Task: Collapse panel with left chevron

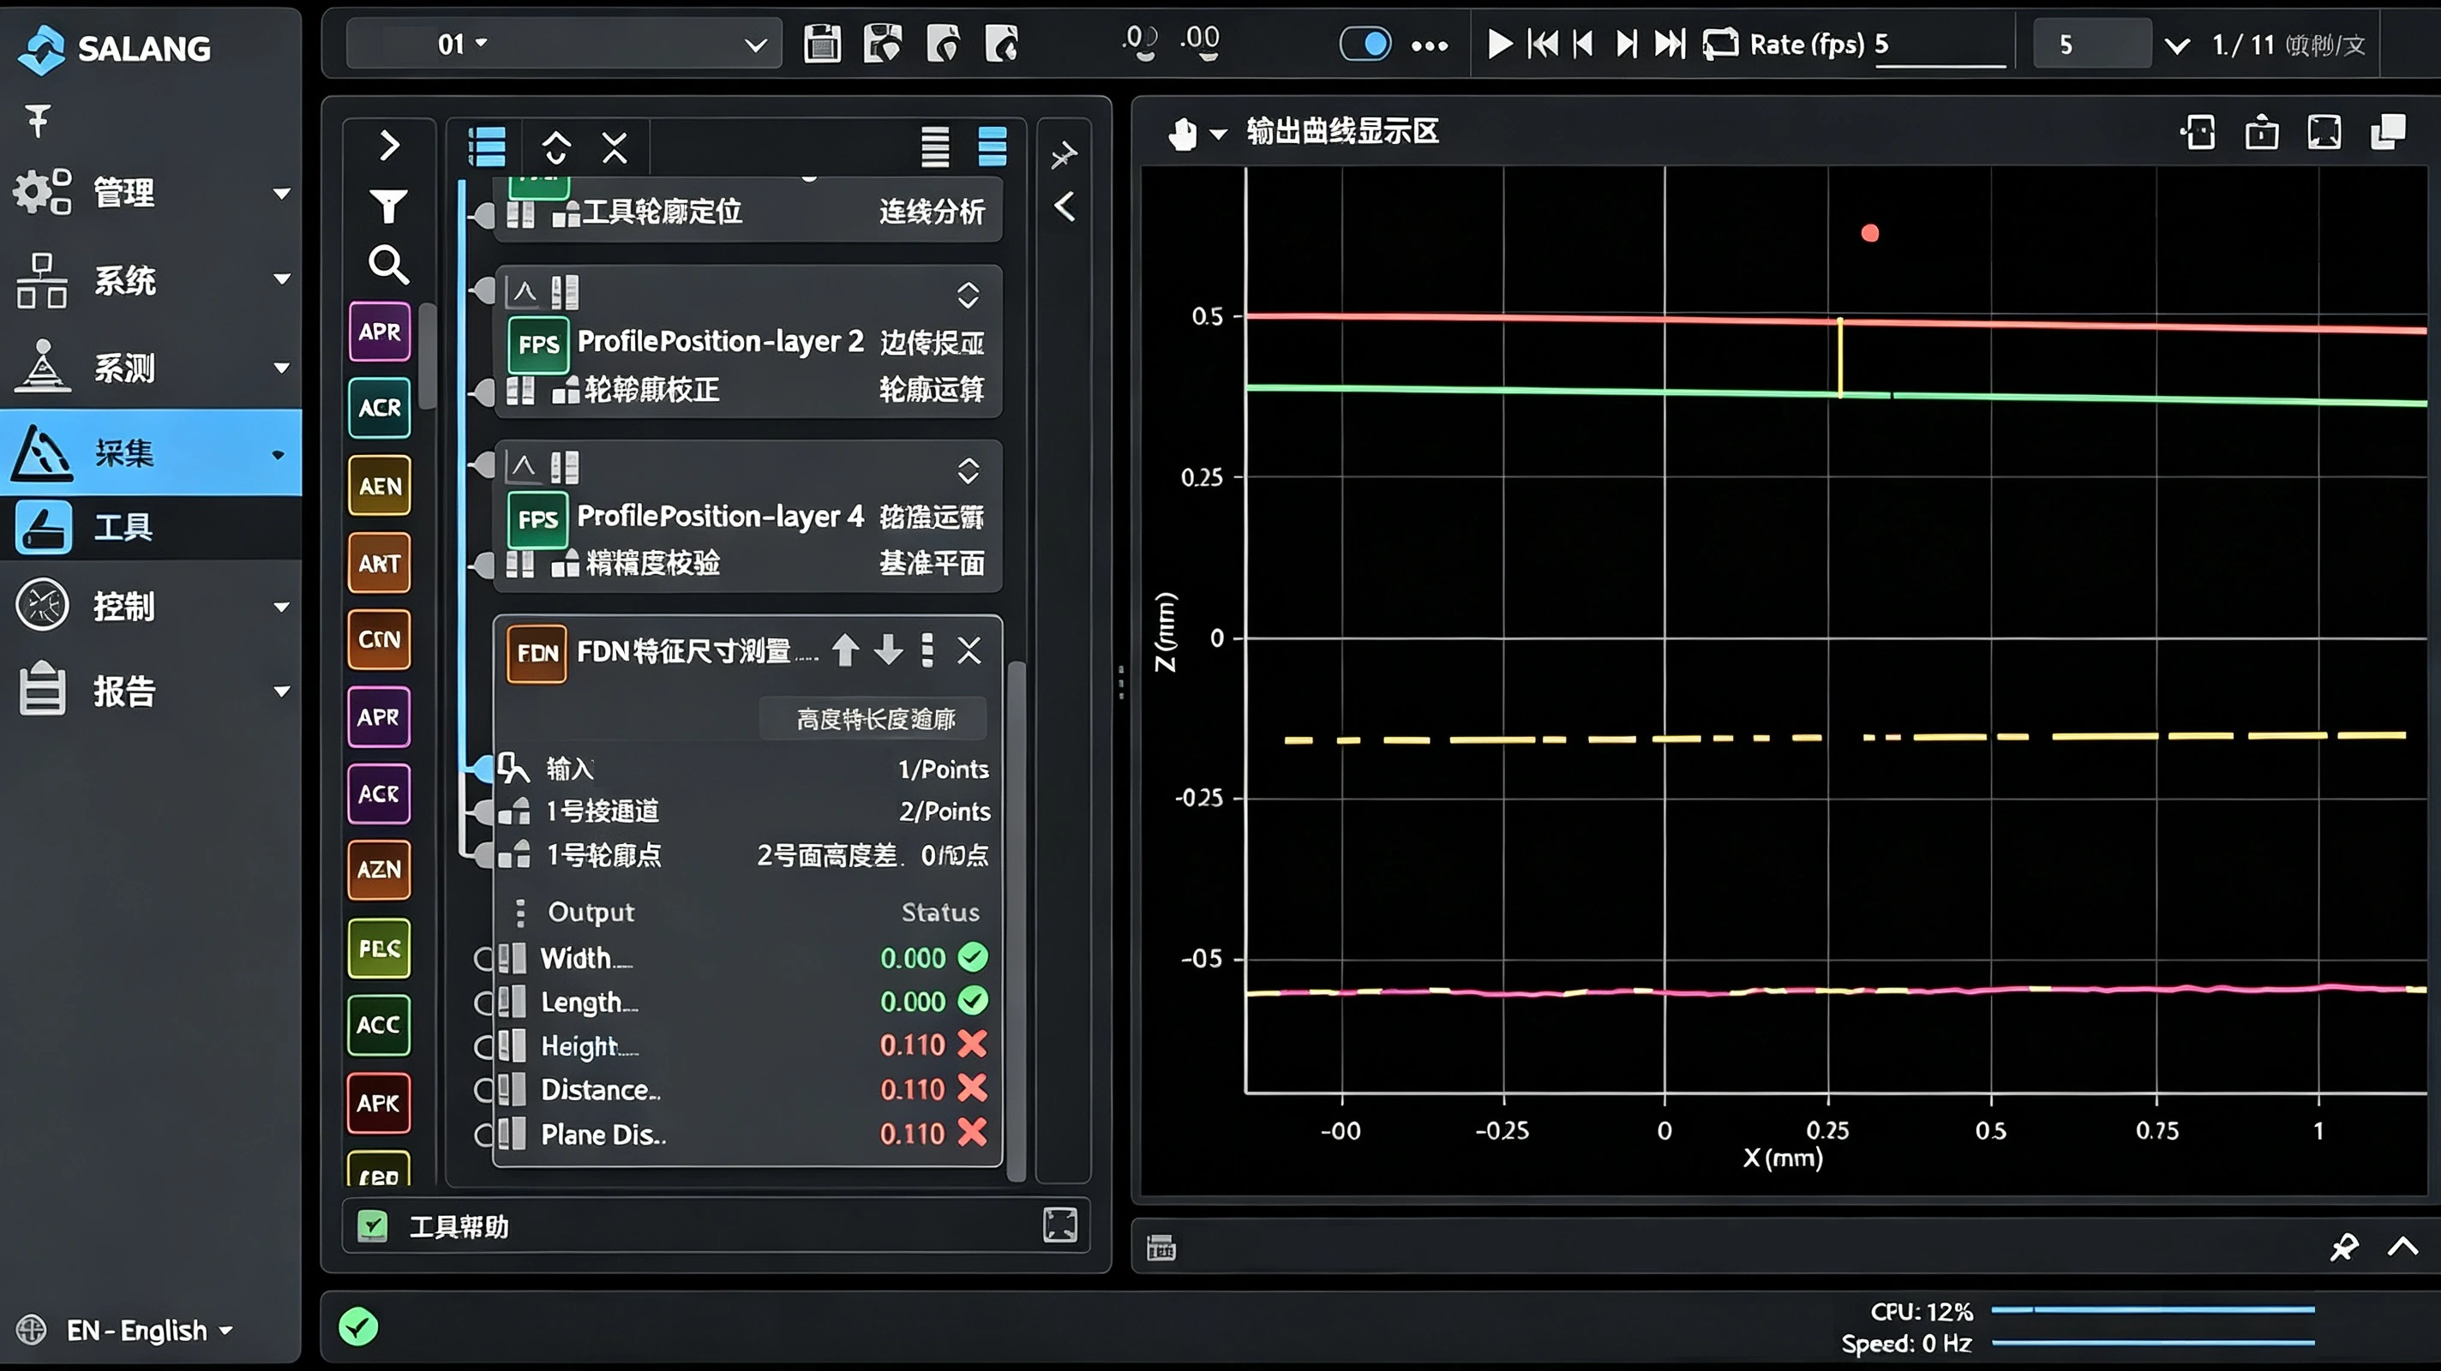Action: 1065,206
